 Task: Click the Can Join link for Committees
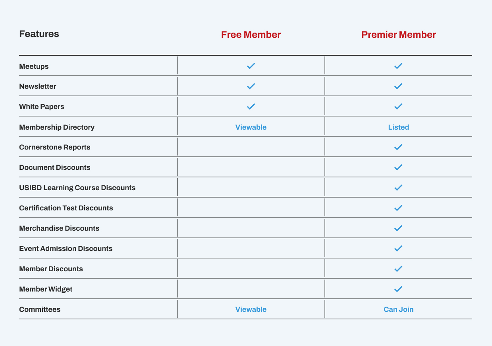(x=398, y=309)
